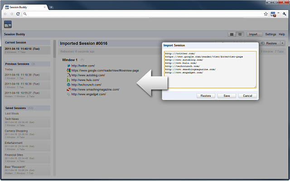
Task: Click Save in Import Session dialog
Action: point(227,95)
